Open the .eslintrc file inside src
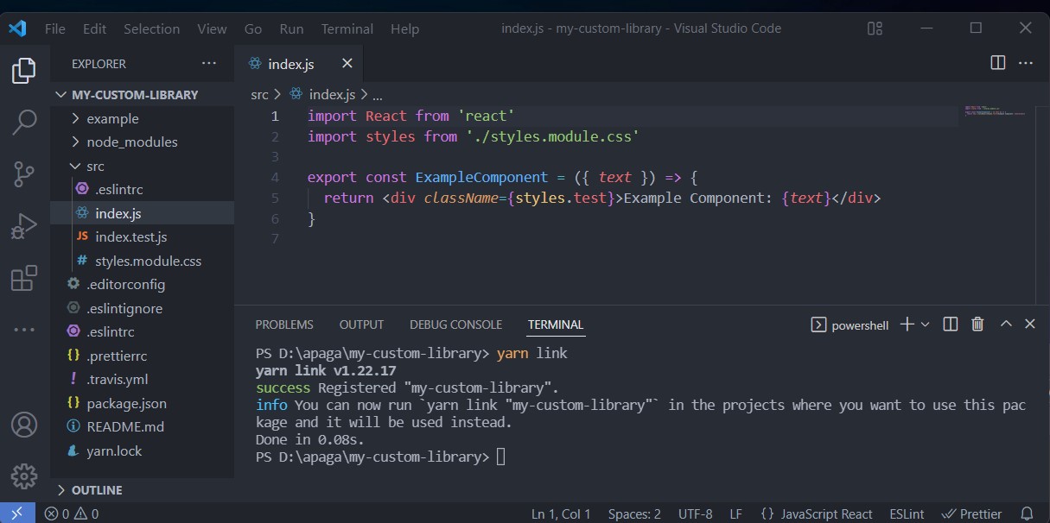The image size is (1050, 523). coord(142,189)
